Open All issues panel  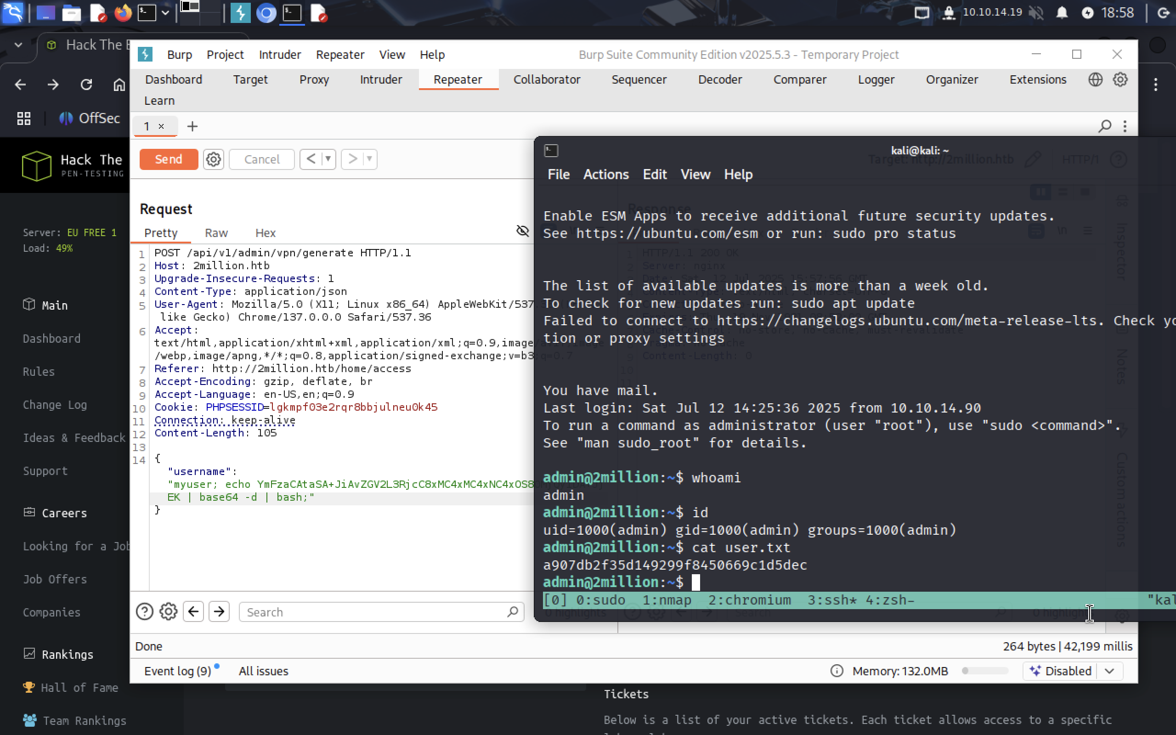tap(263, 671)
